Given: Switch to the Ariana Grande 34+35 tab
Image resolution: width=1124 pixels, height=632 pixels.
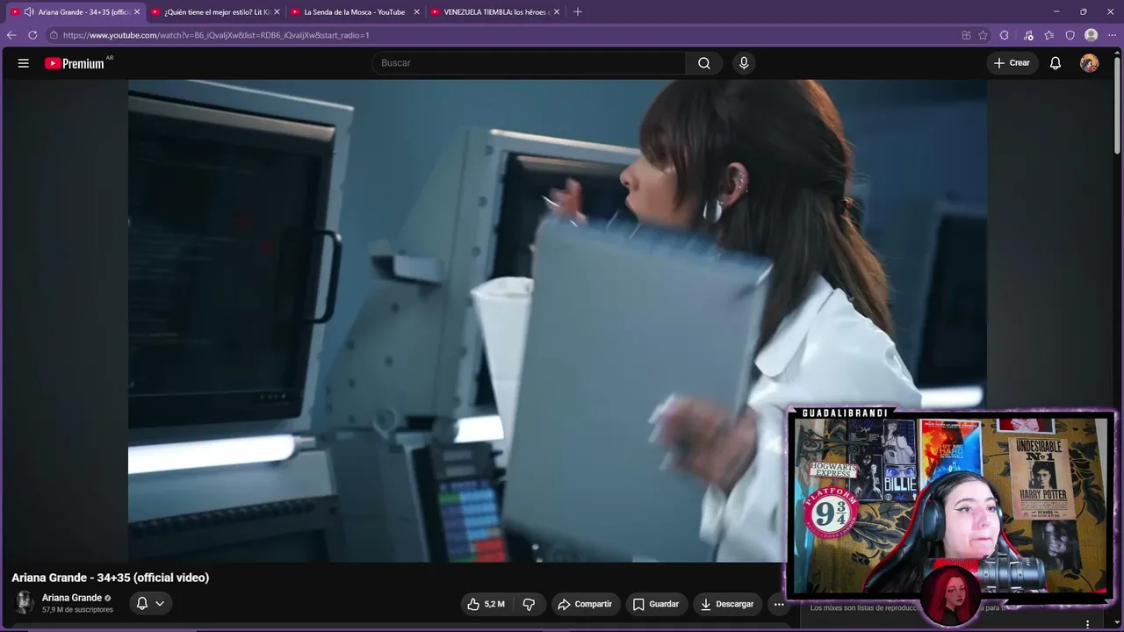Looking at the screenshot, I should tap(76, 12).
